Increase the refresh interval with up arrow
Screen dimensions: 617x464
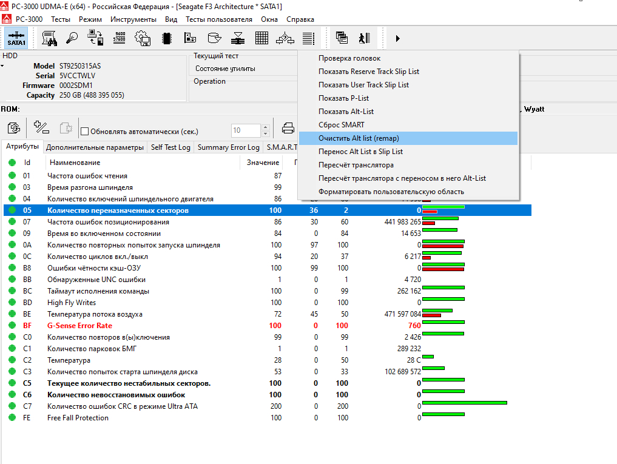coord(265,127)
